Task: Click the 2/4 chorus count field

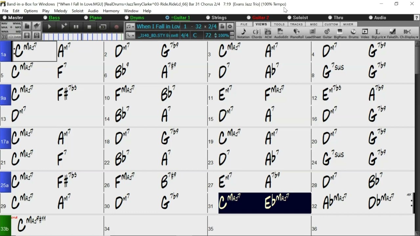Action: pyautogui.click(x=213, y=27)
